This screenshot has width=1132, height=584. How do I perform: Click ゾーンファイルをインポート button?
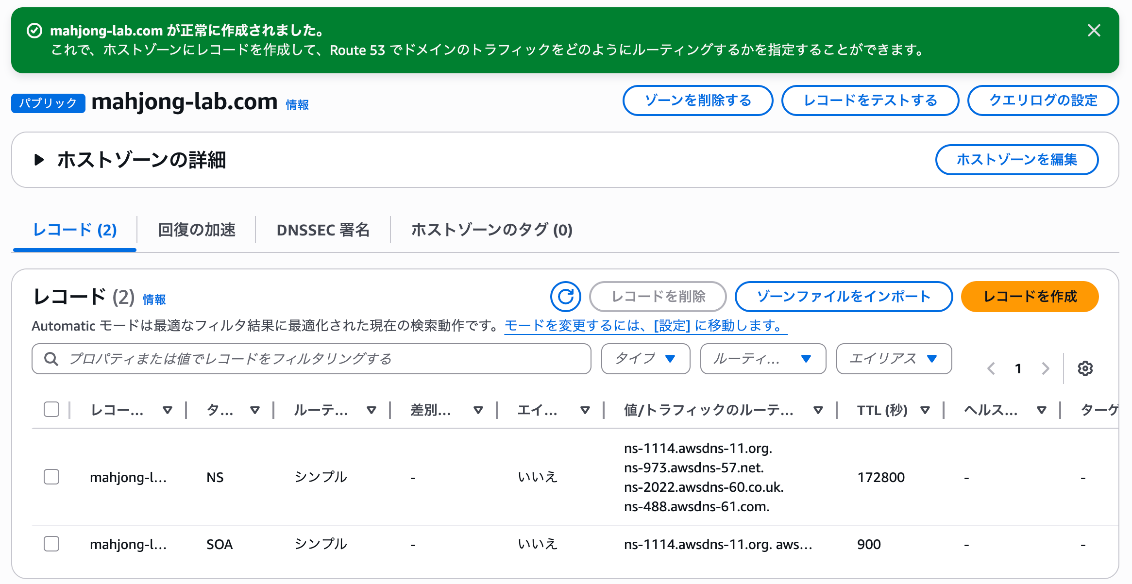(x=843, y=296)
